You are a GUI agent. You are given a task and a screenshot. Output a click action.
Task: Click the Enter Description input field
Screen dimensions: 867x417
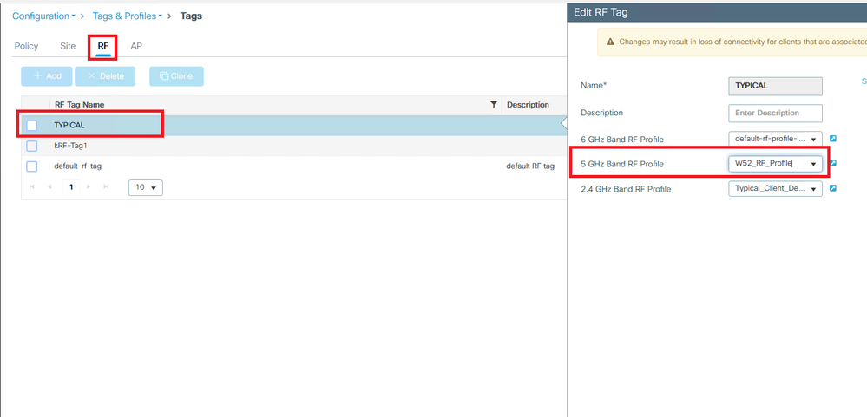pyautogui.click(x=775, y=113)
